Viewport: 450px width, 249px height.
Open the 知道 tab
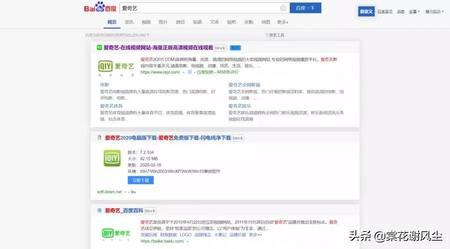coord(197,22)
